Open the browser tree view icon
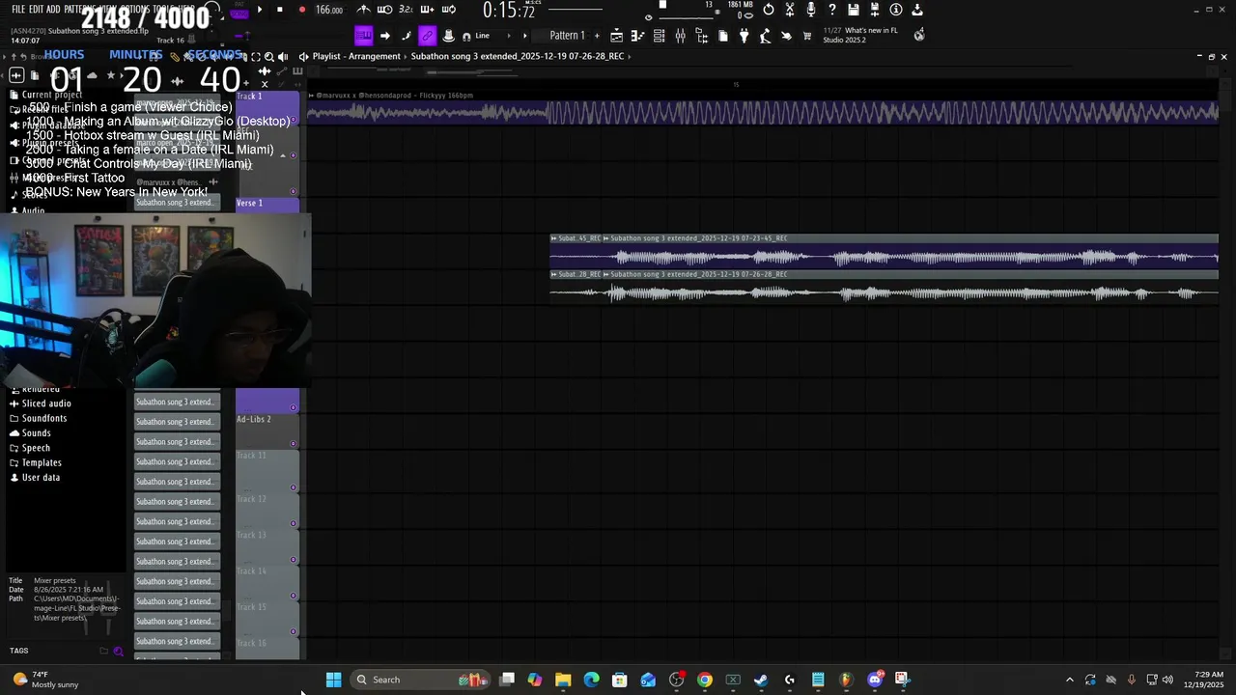1236x695 pixels. [702, 36]
